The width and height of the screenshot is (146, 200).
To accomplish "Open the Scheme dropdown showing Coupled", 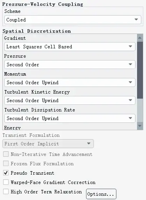I will click(73, 20).
